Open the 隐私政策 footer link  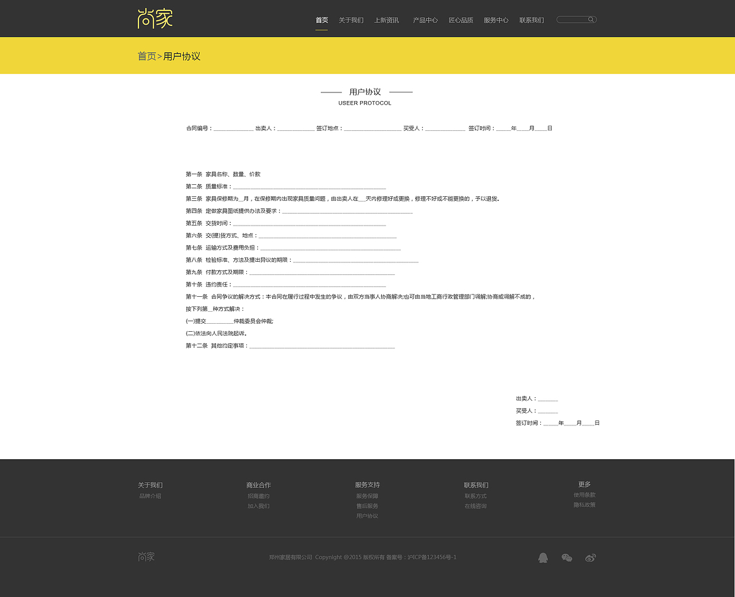585,505
